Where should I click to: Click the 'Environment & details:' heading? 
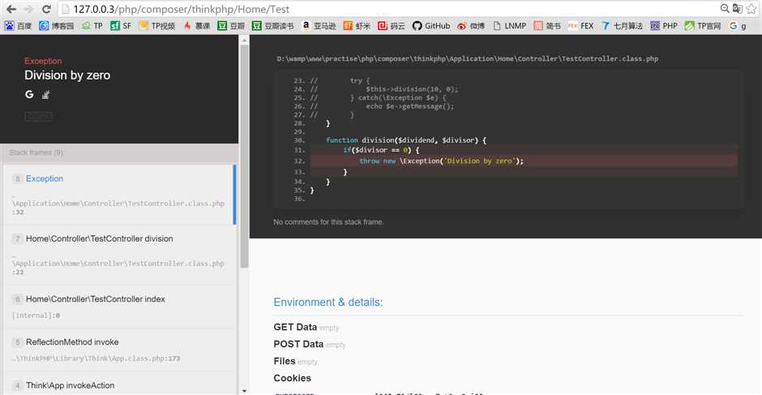coord(328,302)
